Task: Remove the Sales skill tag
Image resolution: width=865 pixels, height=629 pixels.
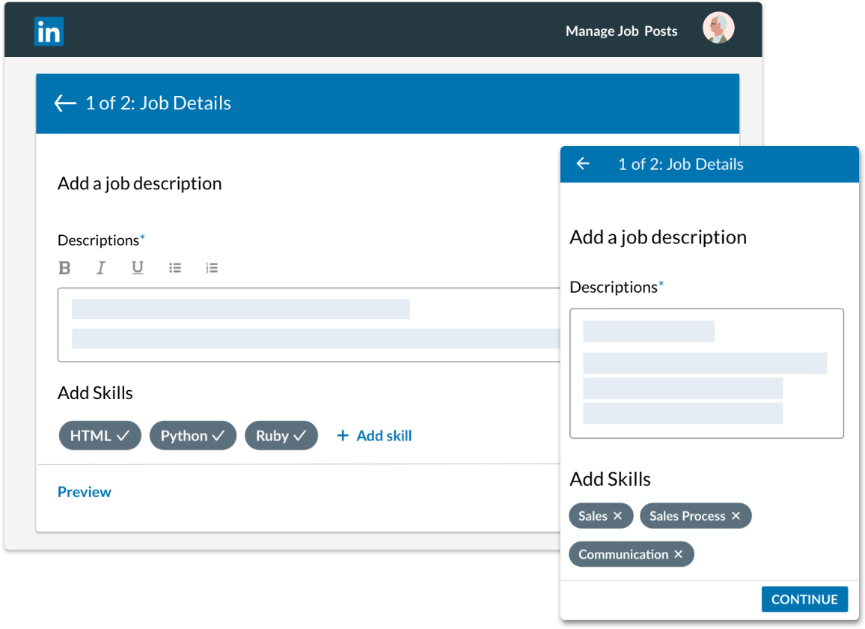Action: tap(617, 516)
